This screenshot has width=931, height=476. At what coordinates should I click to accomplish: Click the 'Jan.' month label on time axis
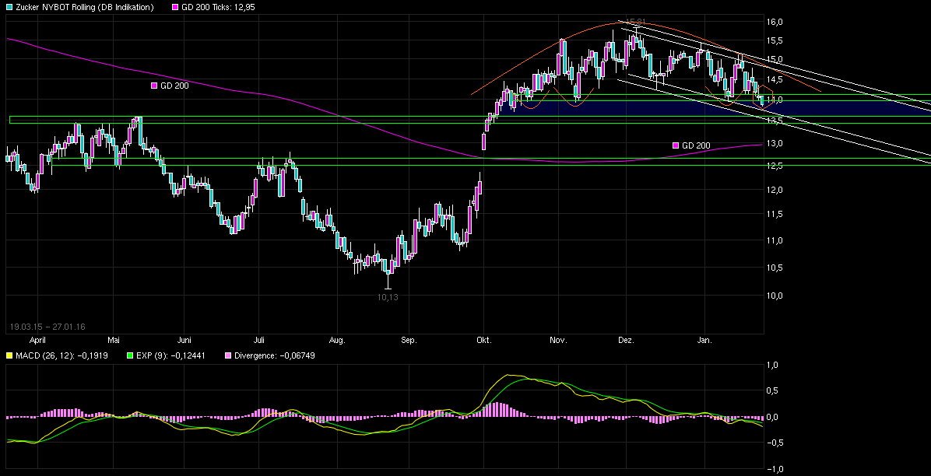(704, 341)
